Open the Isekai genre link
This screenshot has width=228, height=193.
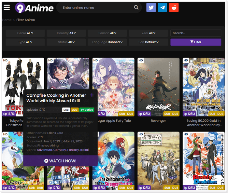[x=84, y=150]
